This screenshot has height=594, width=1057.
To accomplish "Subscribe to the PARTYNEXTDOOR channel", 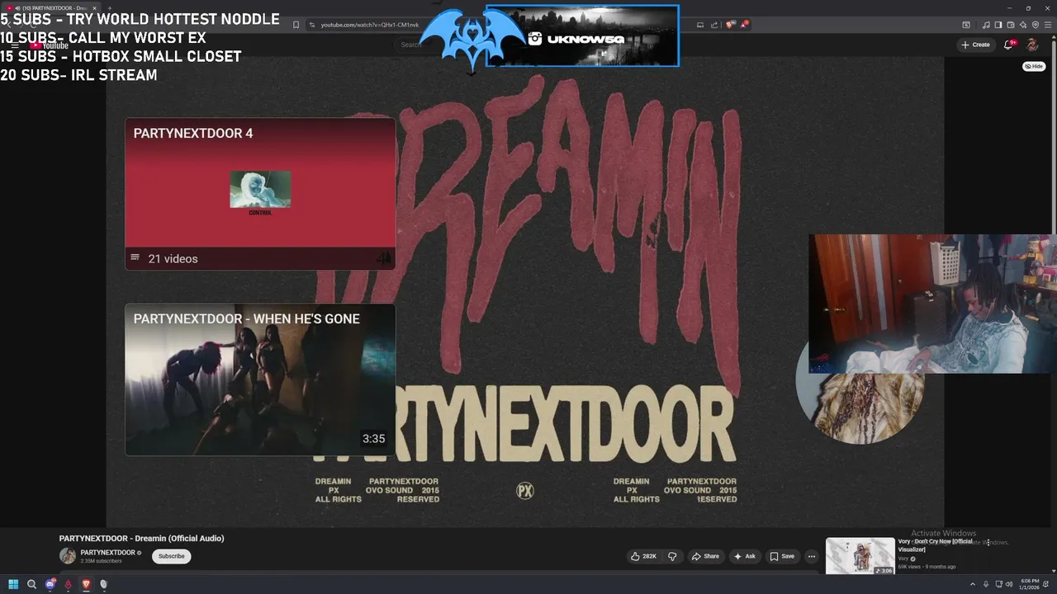I will tap(171, 556).
